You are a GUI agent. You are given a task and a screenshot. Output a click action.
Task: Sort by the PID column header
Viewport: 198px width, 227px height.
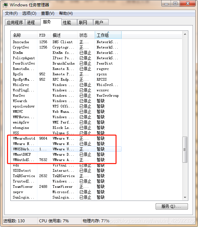point(44,35)
